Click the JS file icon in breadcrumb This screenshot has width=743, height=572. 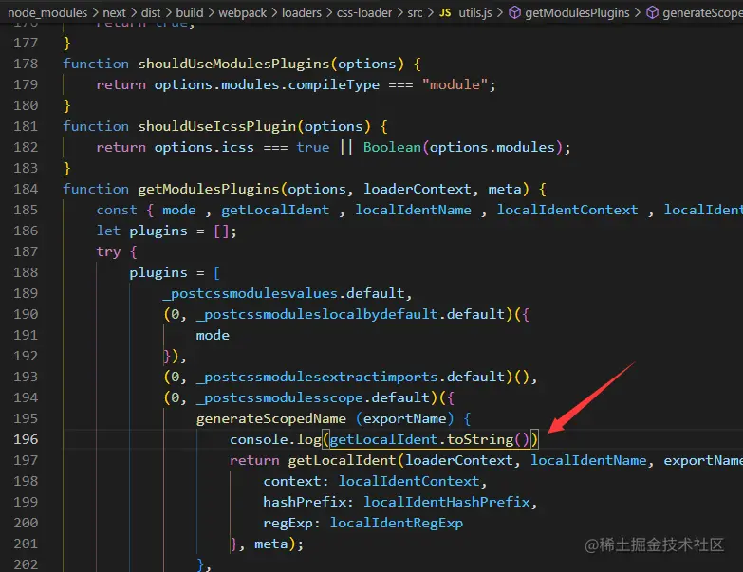tap(445, 12)
